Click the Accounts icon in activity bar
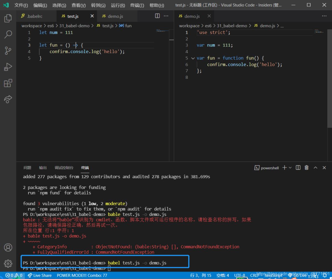332x279 pixels. (x=8, y=247)
